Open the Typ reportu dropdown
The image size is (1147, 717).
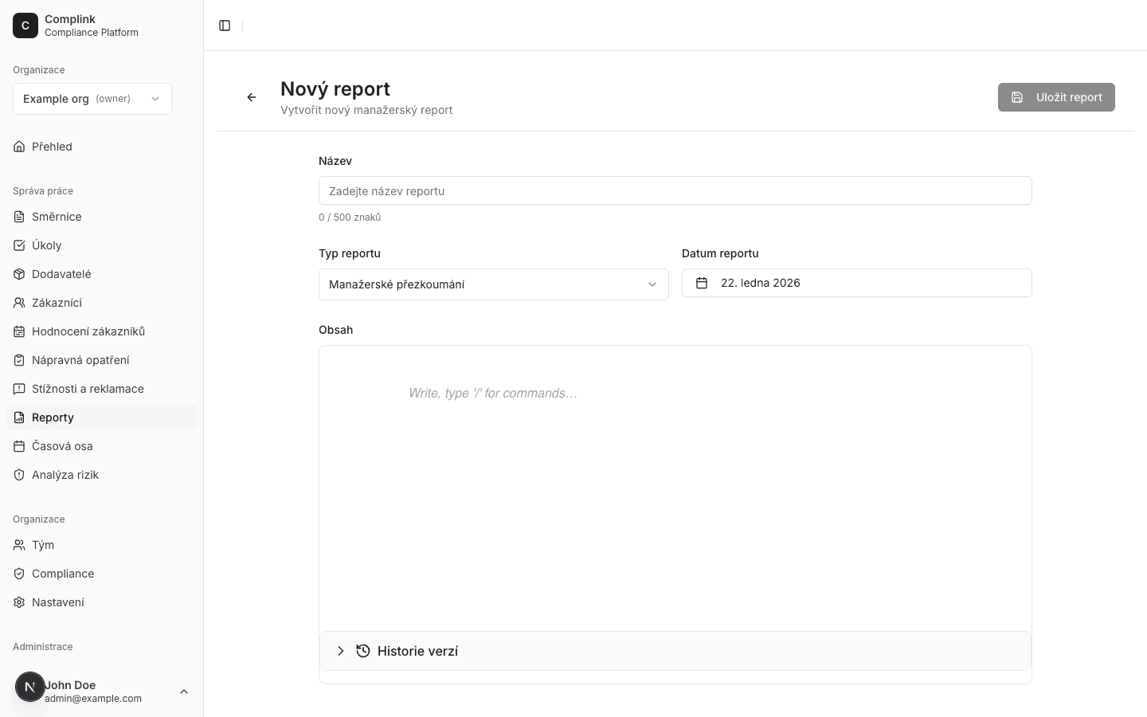click(493, 284)
